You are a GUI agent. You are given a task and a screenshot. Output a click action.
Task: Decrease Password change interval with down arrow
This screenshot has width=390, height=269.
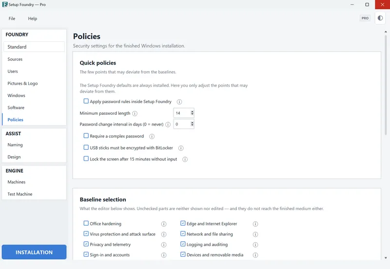[x=192, y=125]
